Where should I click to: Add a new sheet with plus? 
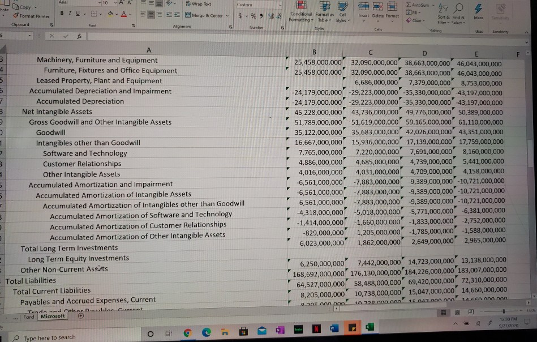pyautogui.click(x=81, y=316)
